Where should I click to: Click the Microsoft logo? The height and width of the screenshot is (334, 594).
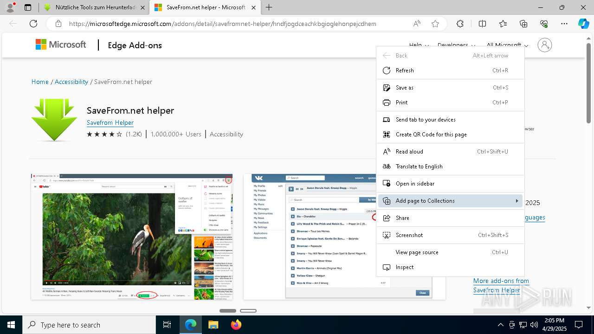61,45
